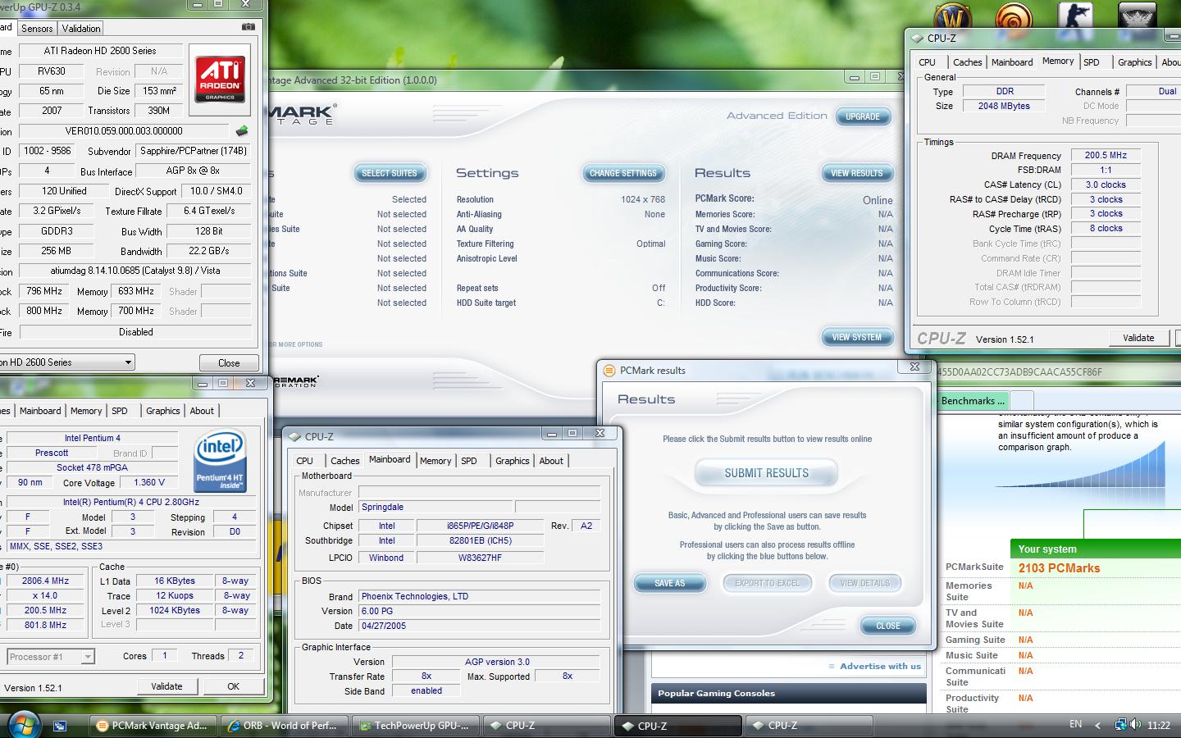Switch to ORB - World of Perf taskbar button
This screenshot has width=1181, height=738.
point(284,726)
